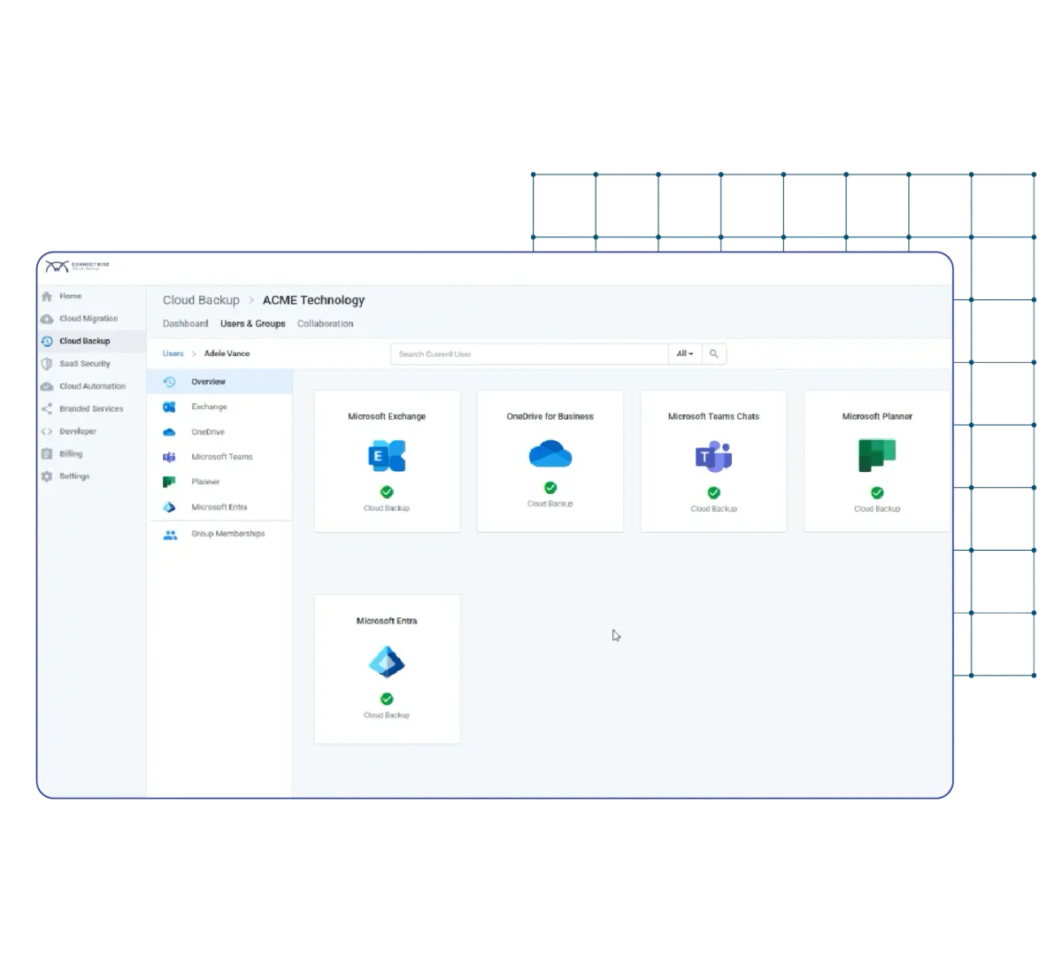This screenshot has height=974, width=1062.
Task: Open the All filter dropdown
Action: pyautogui.click(x=685, y=354)
